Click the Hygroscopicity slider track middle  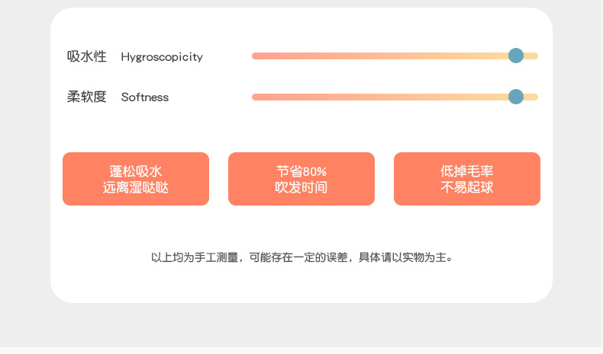click(395, 56)
